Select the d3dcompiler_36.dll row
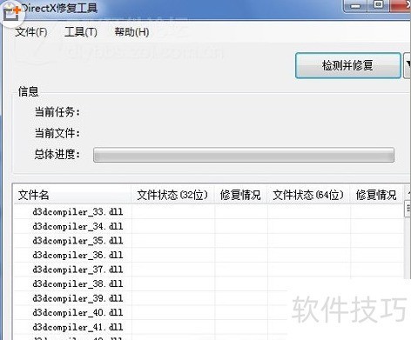 [209, 255]
